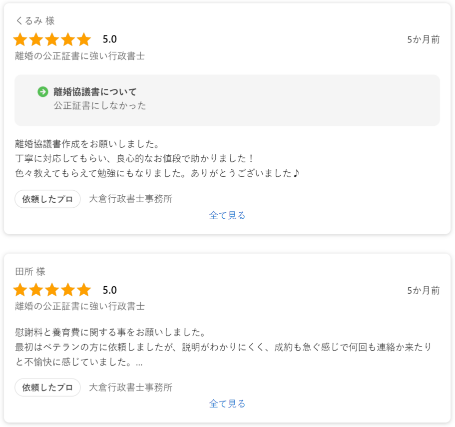455x427 pixels.
Task: Click the first star of くるみ様's rating
Action: 20,39
